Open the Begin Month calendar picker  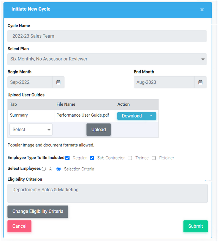click(x=58, y=82)
